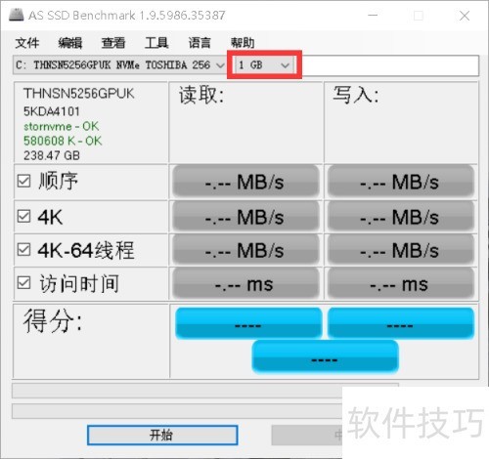Click the 238.47 GB capacity text
This screenshot has width=489, height=459.
click(52, 155)
